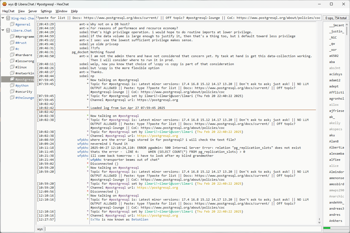Collapse the Xing-Hai-Zhai server tree
The width and height of the screenshot is (350, 233).
click(3, 18)
